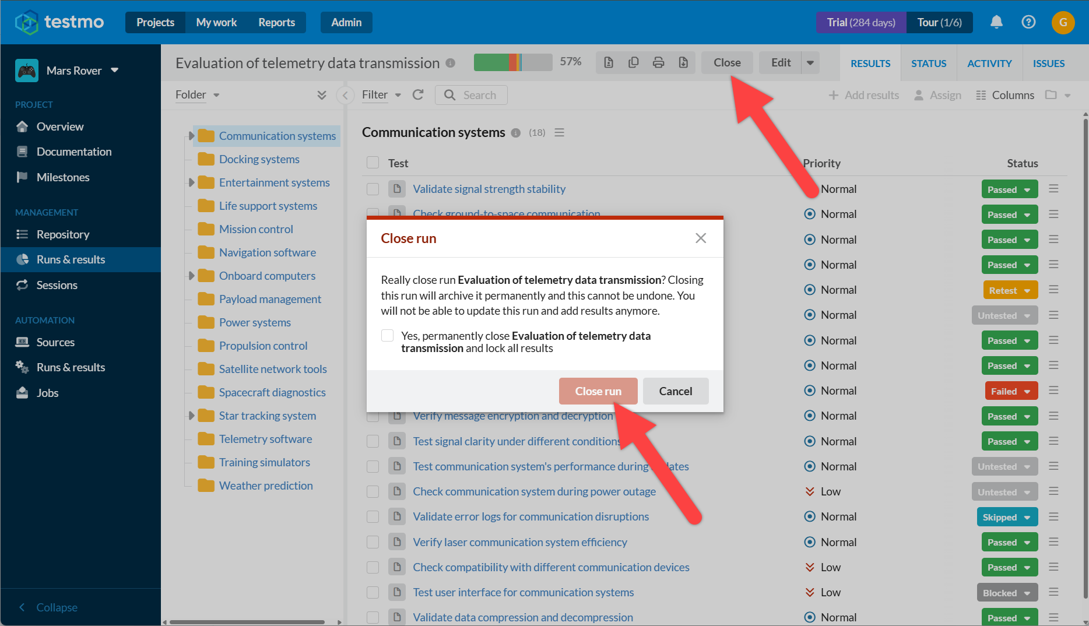1089x626 pixels.
Task: Open the Projects menu
Action: click(155, 22)
